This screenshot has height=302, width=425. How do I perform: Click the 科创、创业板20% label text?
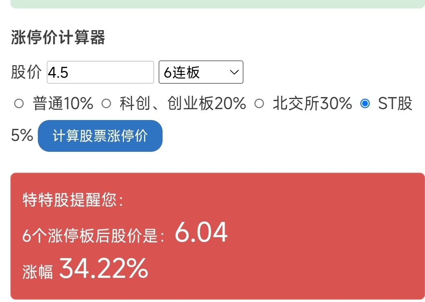click(183, 103)
